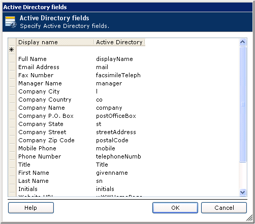Click the vertical scrollbar thumb

click(243, 104)
